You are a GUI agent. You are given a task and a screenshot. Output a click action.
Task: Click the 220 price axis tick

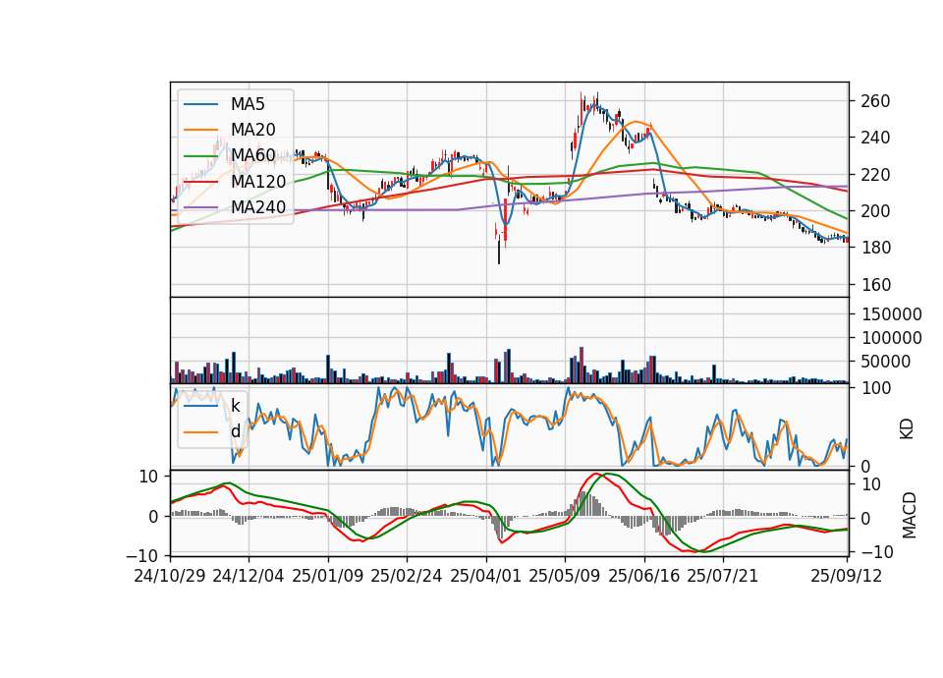[875, 175]
